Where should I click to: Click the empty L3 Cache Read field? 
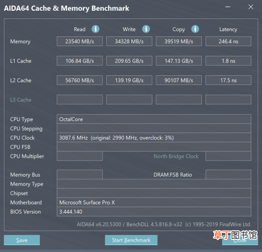80,100
